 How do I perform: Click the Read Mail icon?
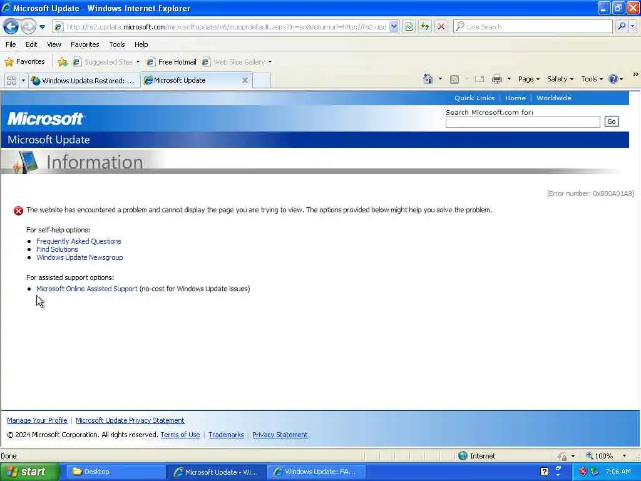click(x=479, y=80)
